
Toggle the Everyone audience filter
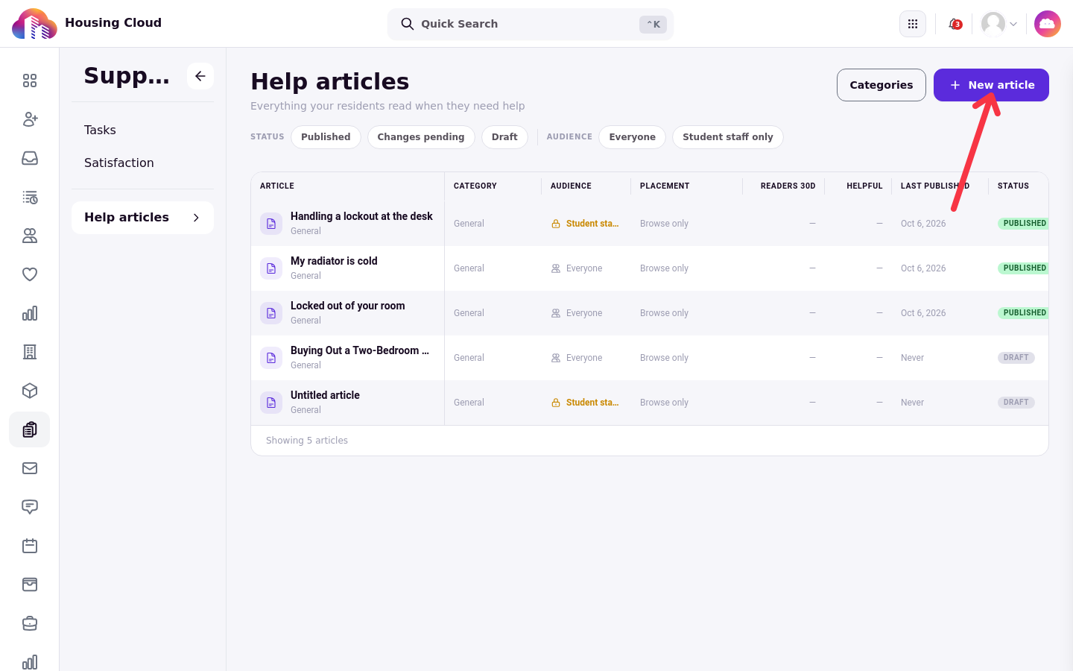pyautogui.click(x=633, y=137)
